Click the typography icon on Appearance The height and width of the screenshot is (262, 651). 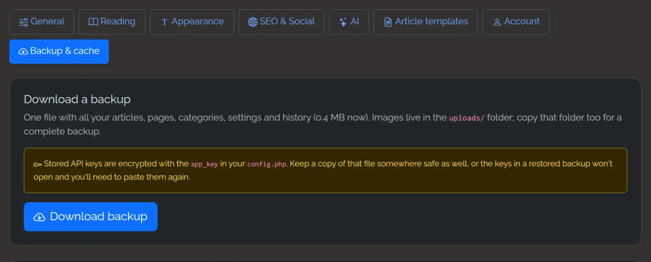click(x=164, y=22)
